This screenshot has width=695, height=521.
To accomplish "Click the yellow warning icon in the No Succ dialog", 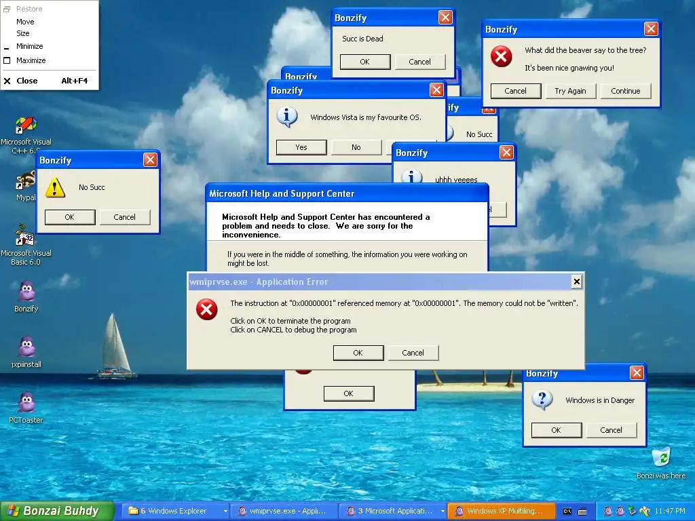I will click(x=55, y=187).
